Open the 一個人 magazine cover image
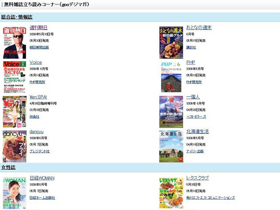The width and height of the screenshot is (280, 210). (x=171, y=112)
